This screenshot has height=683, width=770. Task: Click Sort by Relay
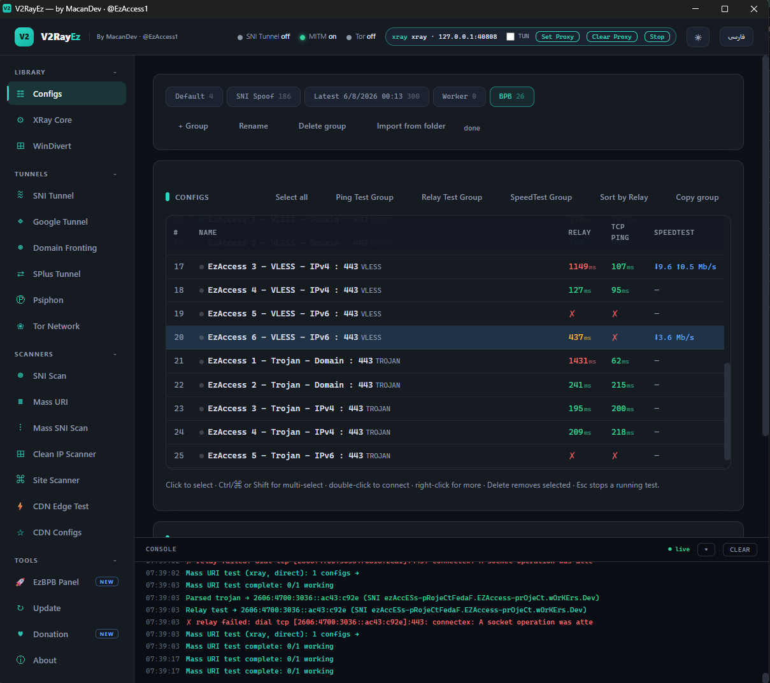click(624, 197)
